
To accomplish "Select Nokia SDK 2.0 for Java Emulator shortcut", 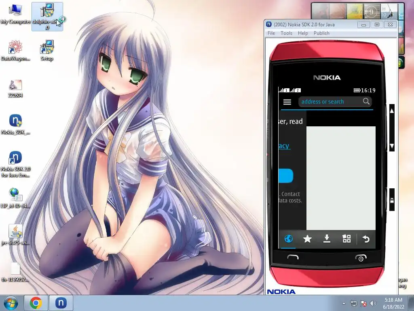I will click(15, 164).
